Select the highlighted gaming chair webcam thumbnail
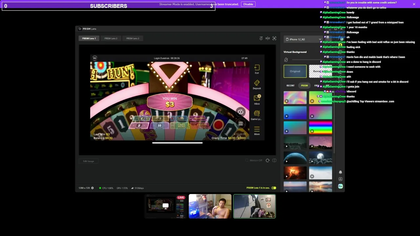Image resolution: width=420 pixels, height=236 pixels. pos(255,206)
